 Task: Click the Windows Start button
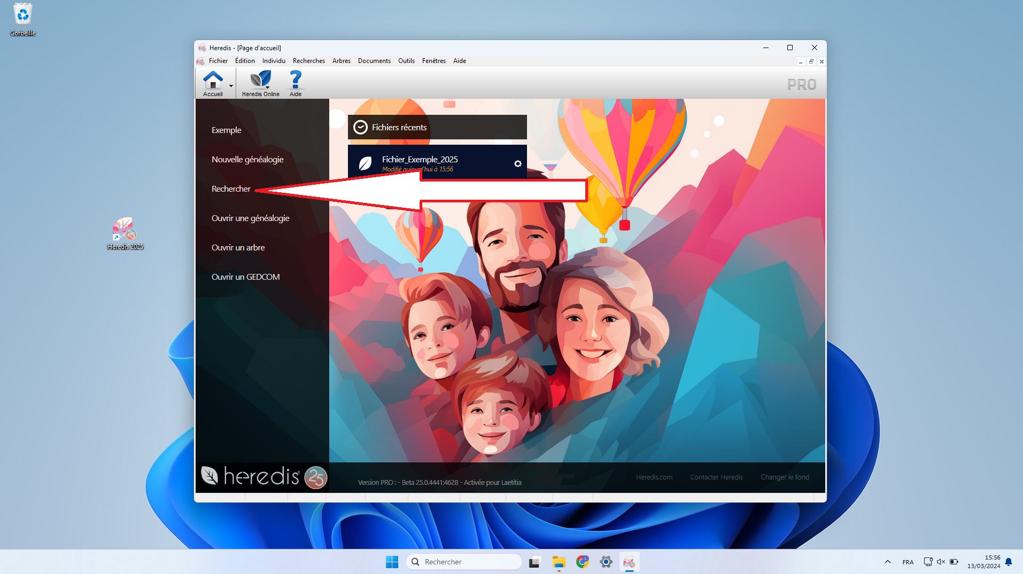click(392, 562)
